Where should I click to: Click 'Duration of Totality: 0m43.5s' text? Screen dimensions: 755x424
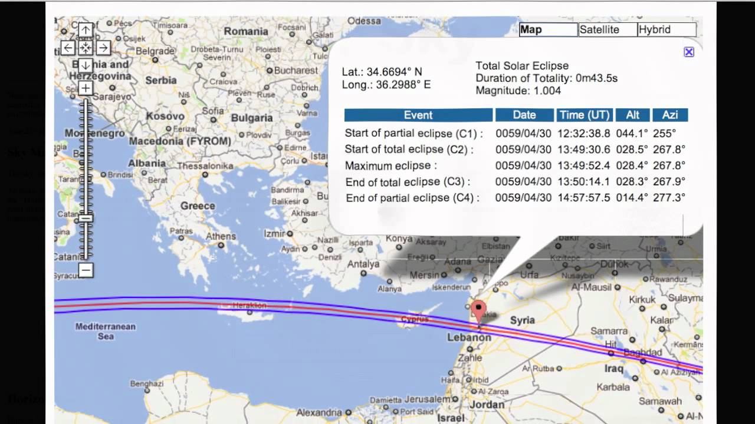[547, 78]
